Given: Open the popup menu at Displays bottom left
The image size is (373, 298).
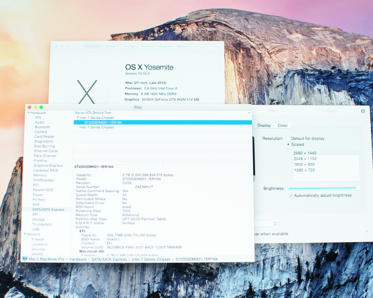Looking at the screenshot, I should coord(266,223).
